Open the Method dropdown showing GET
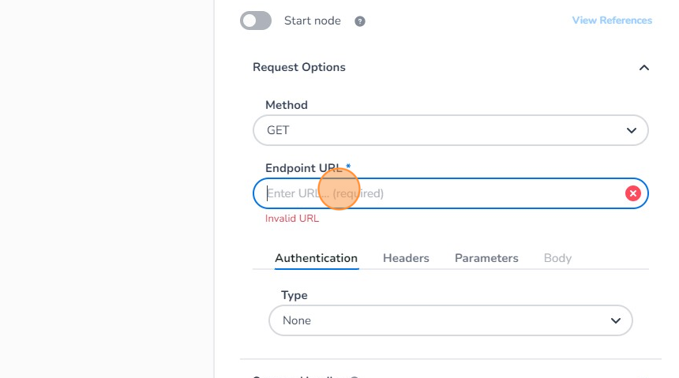679x378 pixels. coord(442,130)
